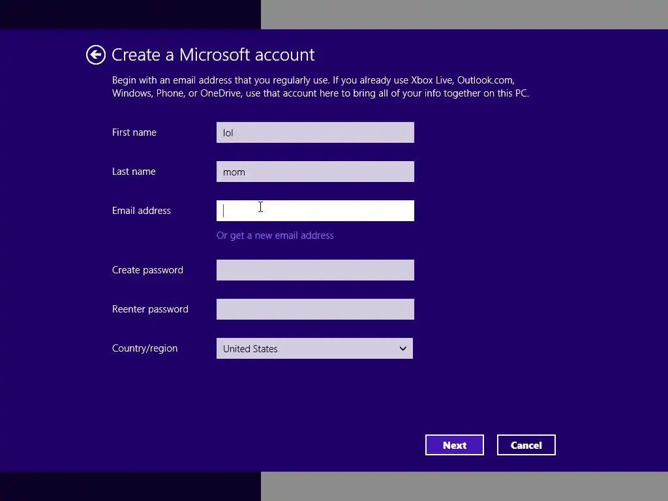668x501 pixels.
Task: Open the Country/region dropdown showing United States
Action: pyautogui.click(x=315, y=348)
